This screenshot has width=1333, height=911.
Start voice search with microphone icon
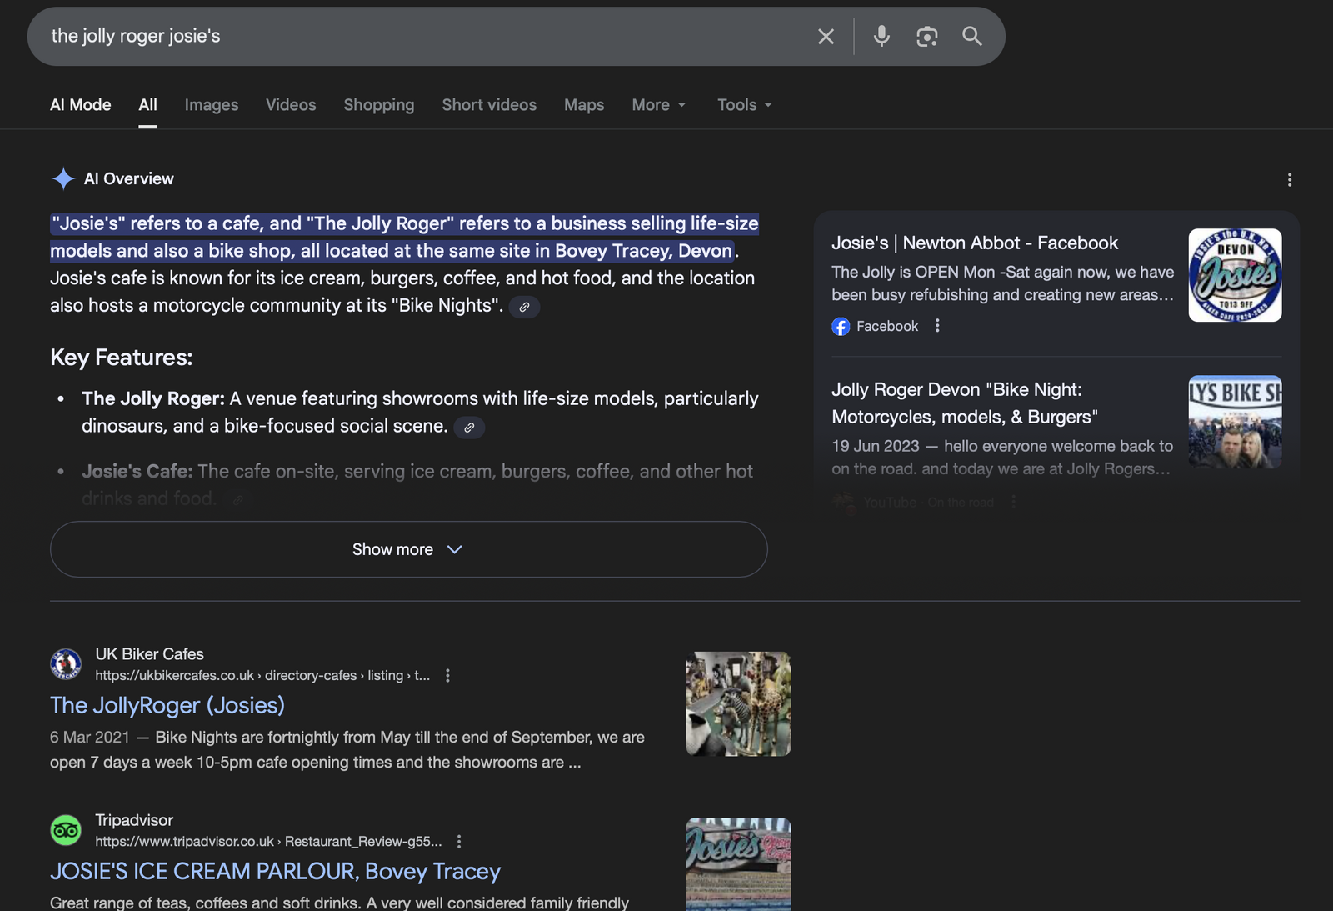coord(881,37)
